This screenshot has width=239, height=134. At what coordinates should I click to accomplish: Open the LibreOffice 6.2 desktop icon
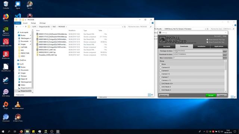6,68
